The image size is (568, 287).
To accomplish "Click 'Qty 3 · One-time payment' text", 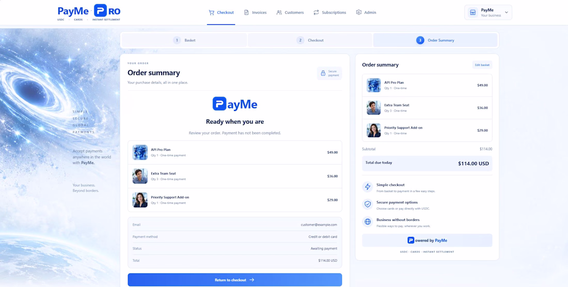I will click(x=168, y=179).
